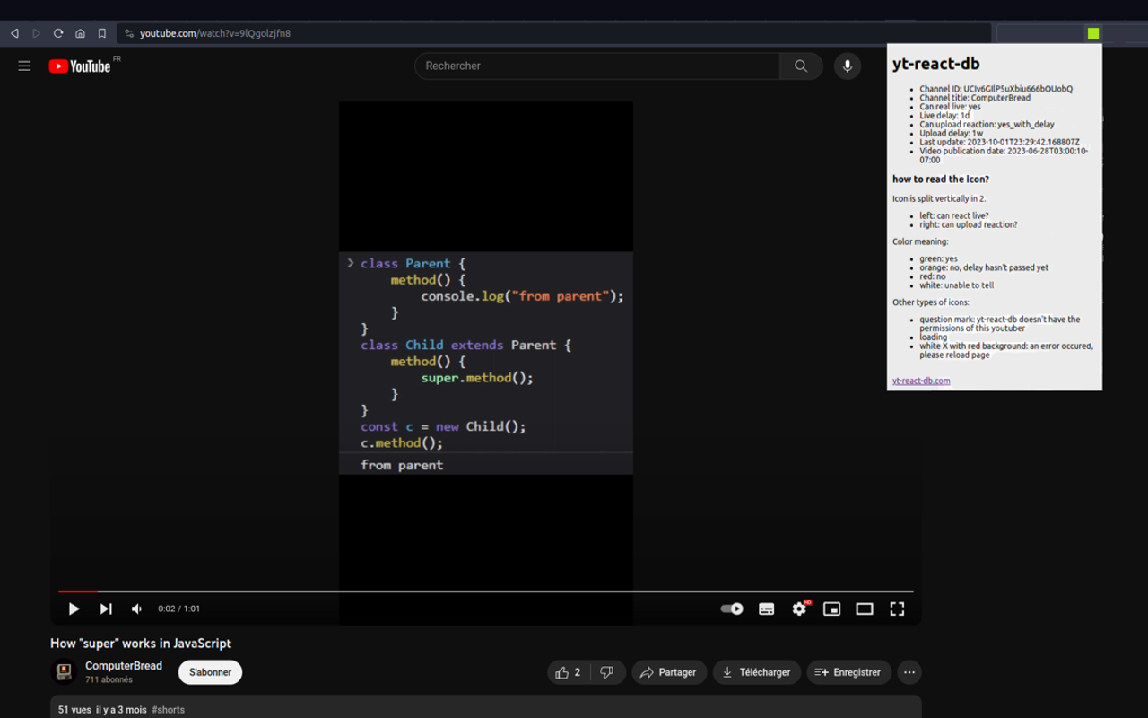The image size is (1148, 718).
Task: Skip to the next video
Action: pos(106,609)
